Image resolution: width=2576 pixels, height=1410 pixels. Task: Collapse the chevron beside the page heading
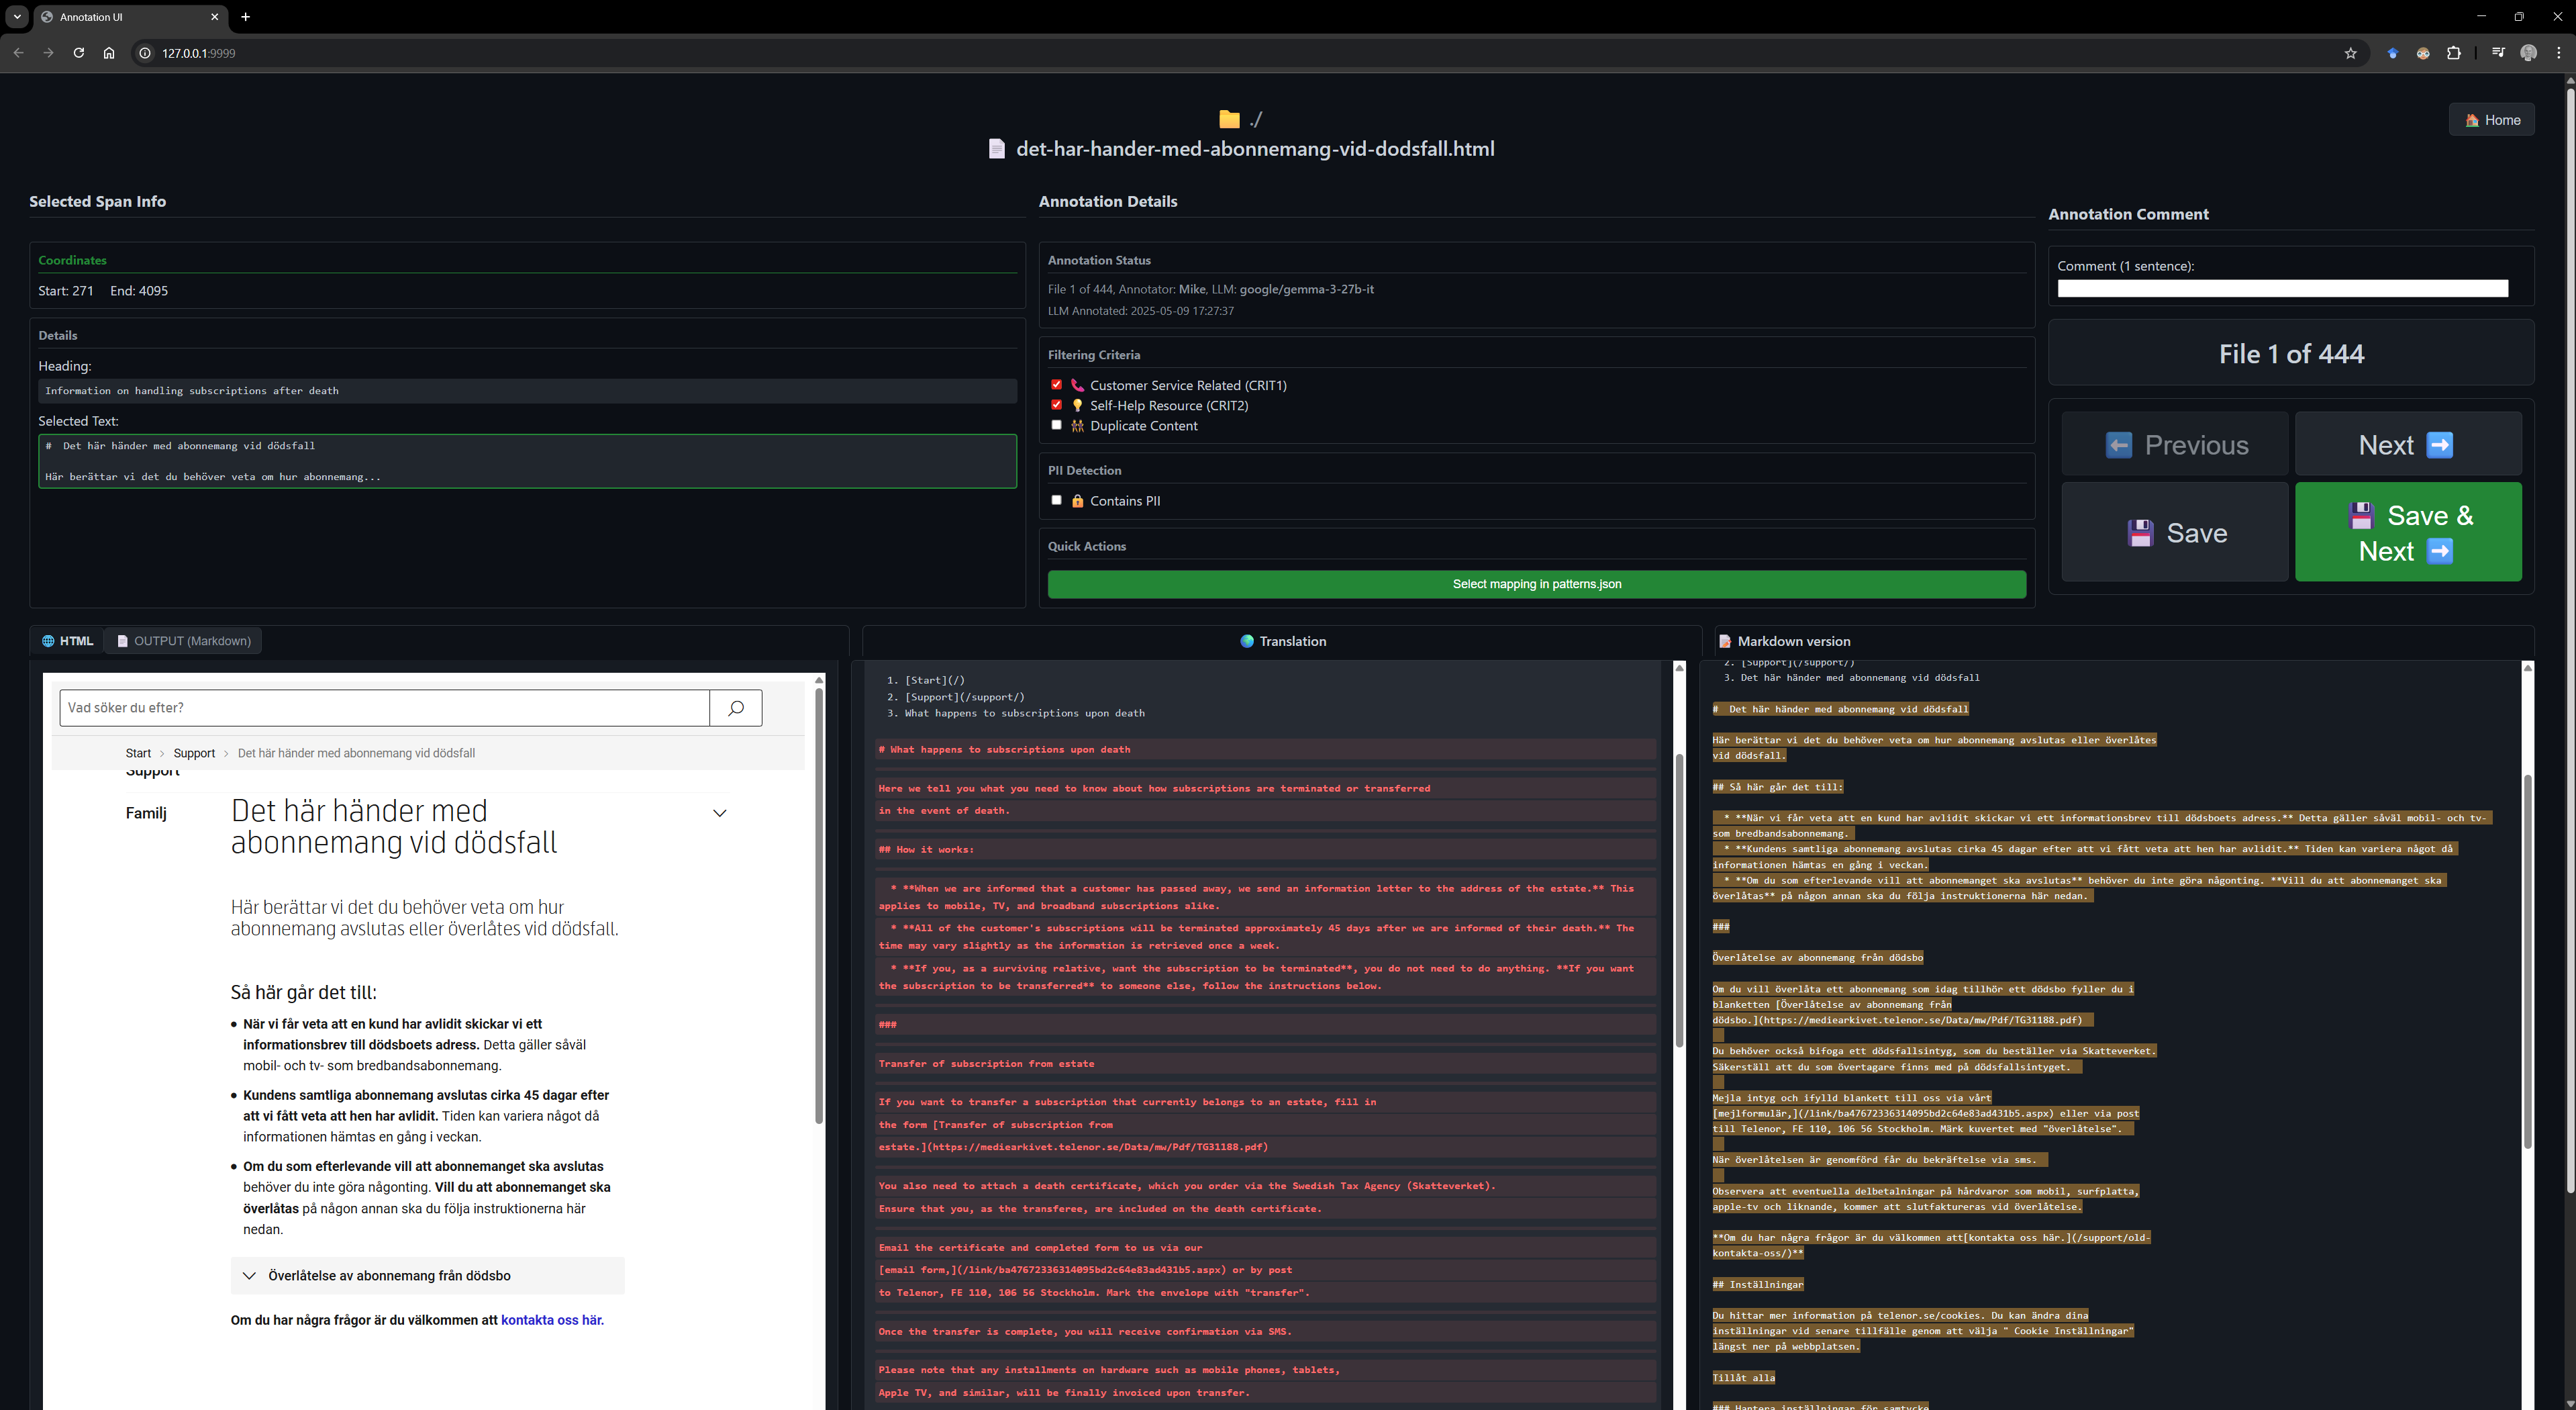(x=719, y=812)
